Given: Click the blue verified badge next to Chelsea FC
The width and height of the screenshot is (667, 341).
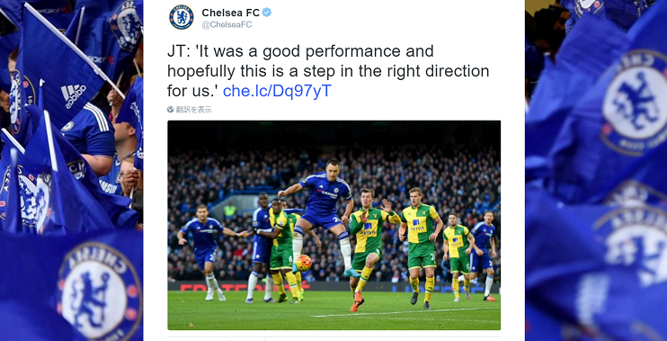Looking at the screenshot, I should click(x=267, y=13).
